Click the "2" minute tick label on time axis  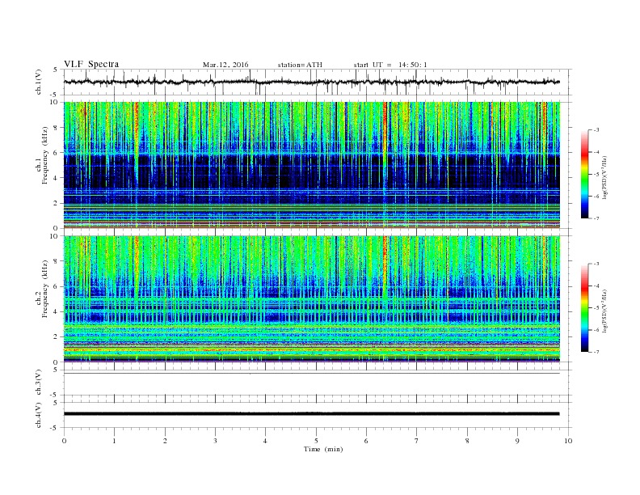click(165, 441)
